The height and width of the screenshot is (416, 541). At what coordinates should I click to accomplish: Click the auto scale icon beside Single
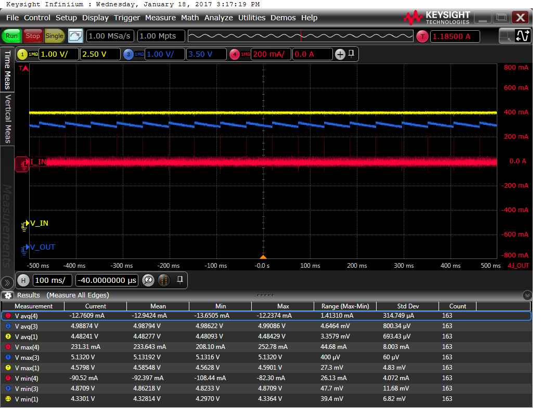[x=75, y=36]
